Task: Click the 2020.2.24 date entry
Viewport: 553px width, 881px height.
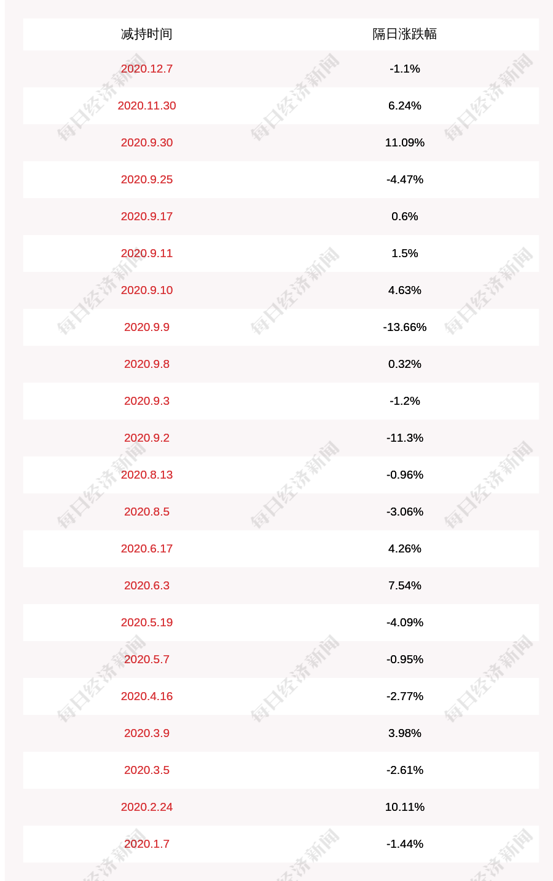Action: click(147, 807)
